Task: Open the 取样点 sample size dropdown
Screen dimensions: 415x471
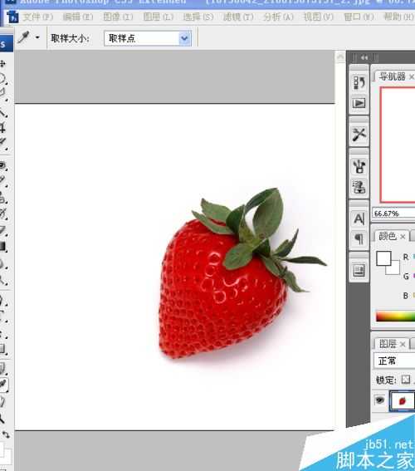Action: pyautogui.click(x=148, y=38)
